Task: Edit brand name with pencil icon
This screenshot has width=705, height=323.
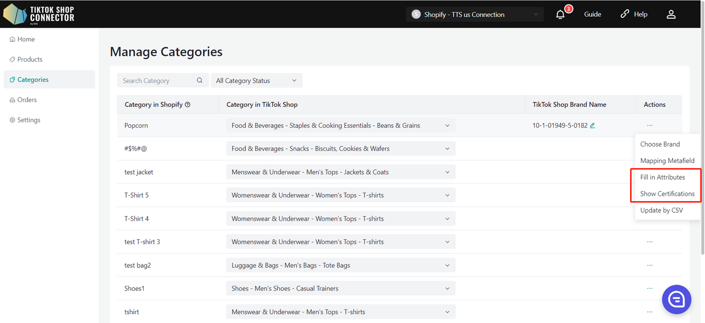Action: click(593, 126)
